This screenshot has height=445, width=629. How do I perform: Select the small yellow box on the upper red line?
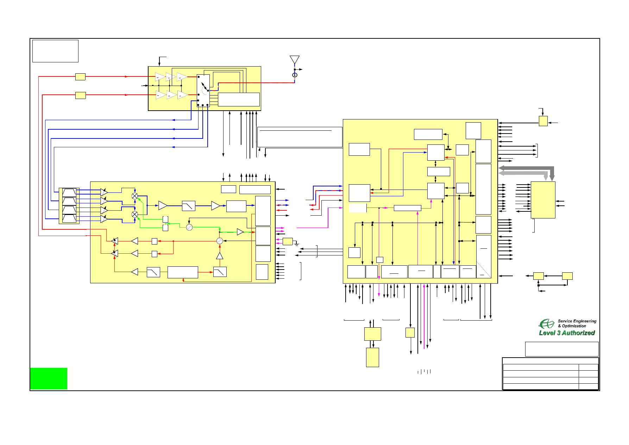(80, 76)
